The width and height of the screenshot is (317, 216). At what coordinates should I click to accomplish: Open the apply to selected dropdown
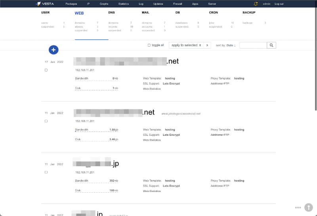tap(186, 45)
